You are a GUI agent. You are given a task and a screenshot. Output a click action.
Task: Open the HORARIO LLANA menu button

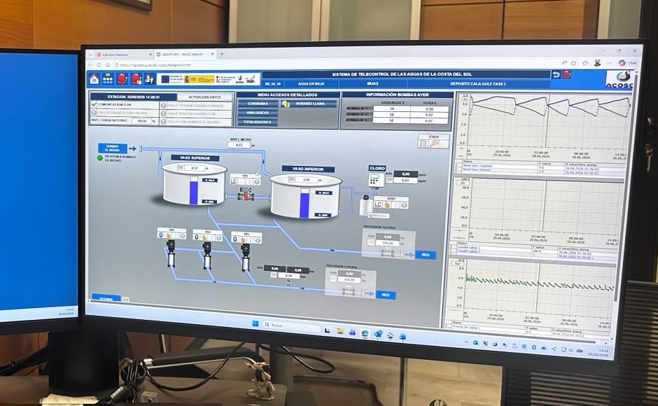point(309,104)
